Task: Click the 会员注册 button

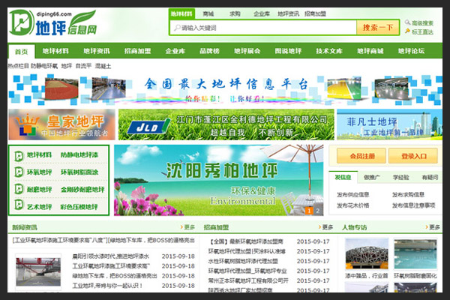Action: point(362,156)
